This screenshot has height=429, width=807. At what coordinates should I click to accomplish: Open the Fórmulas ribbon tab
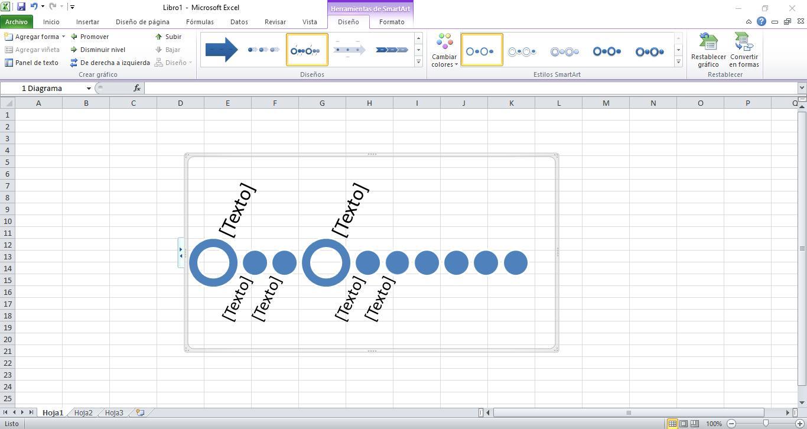click(200, 22)
